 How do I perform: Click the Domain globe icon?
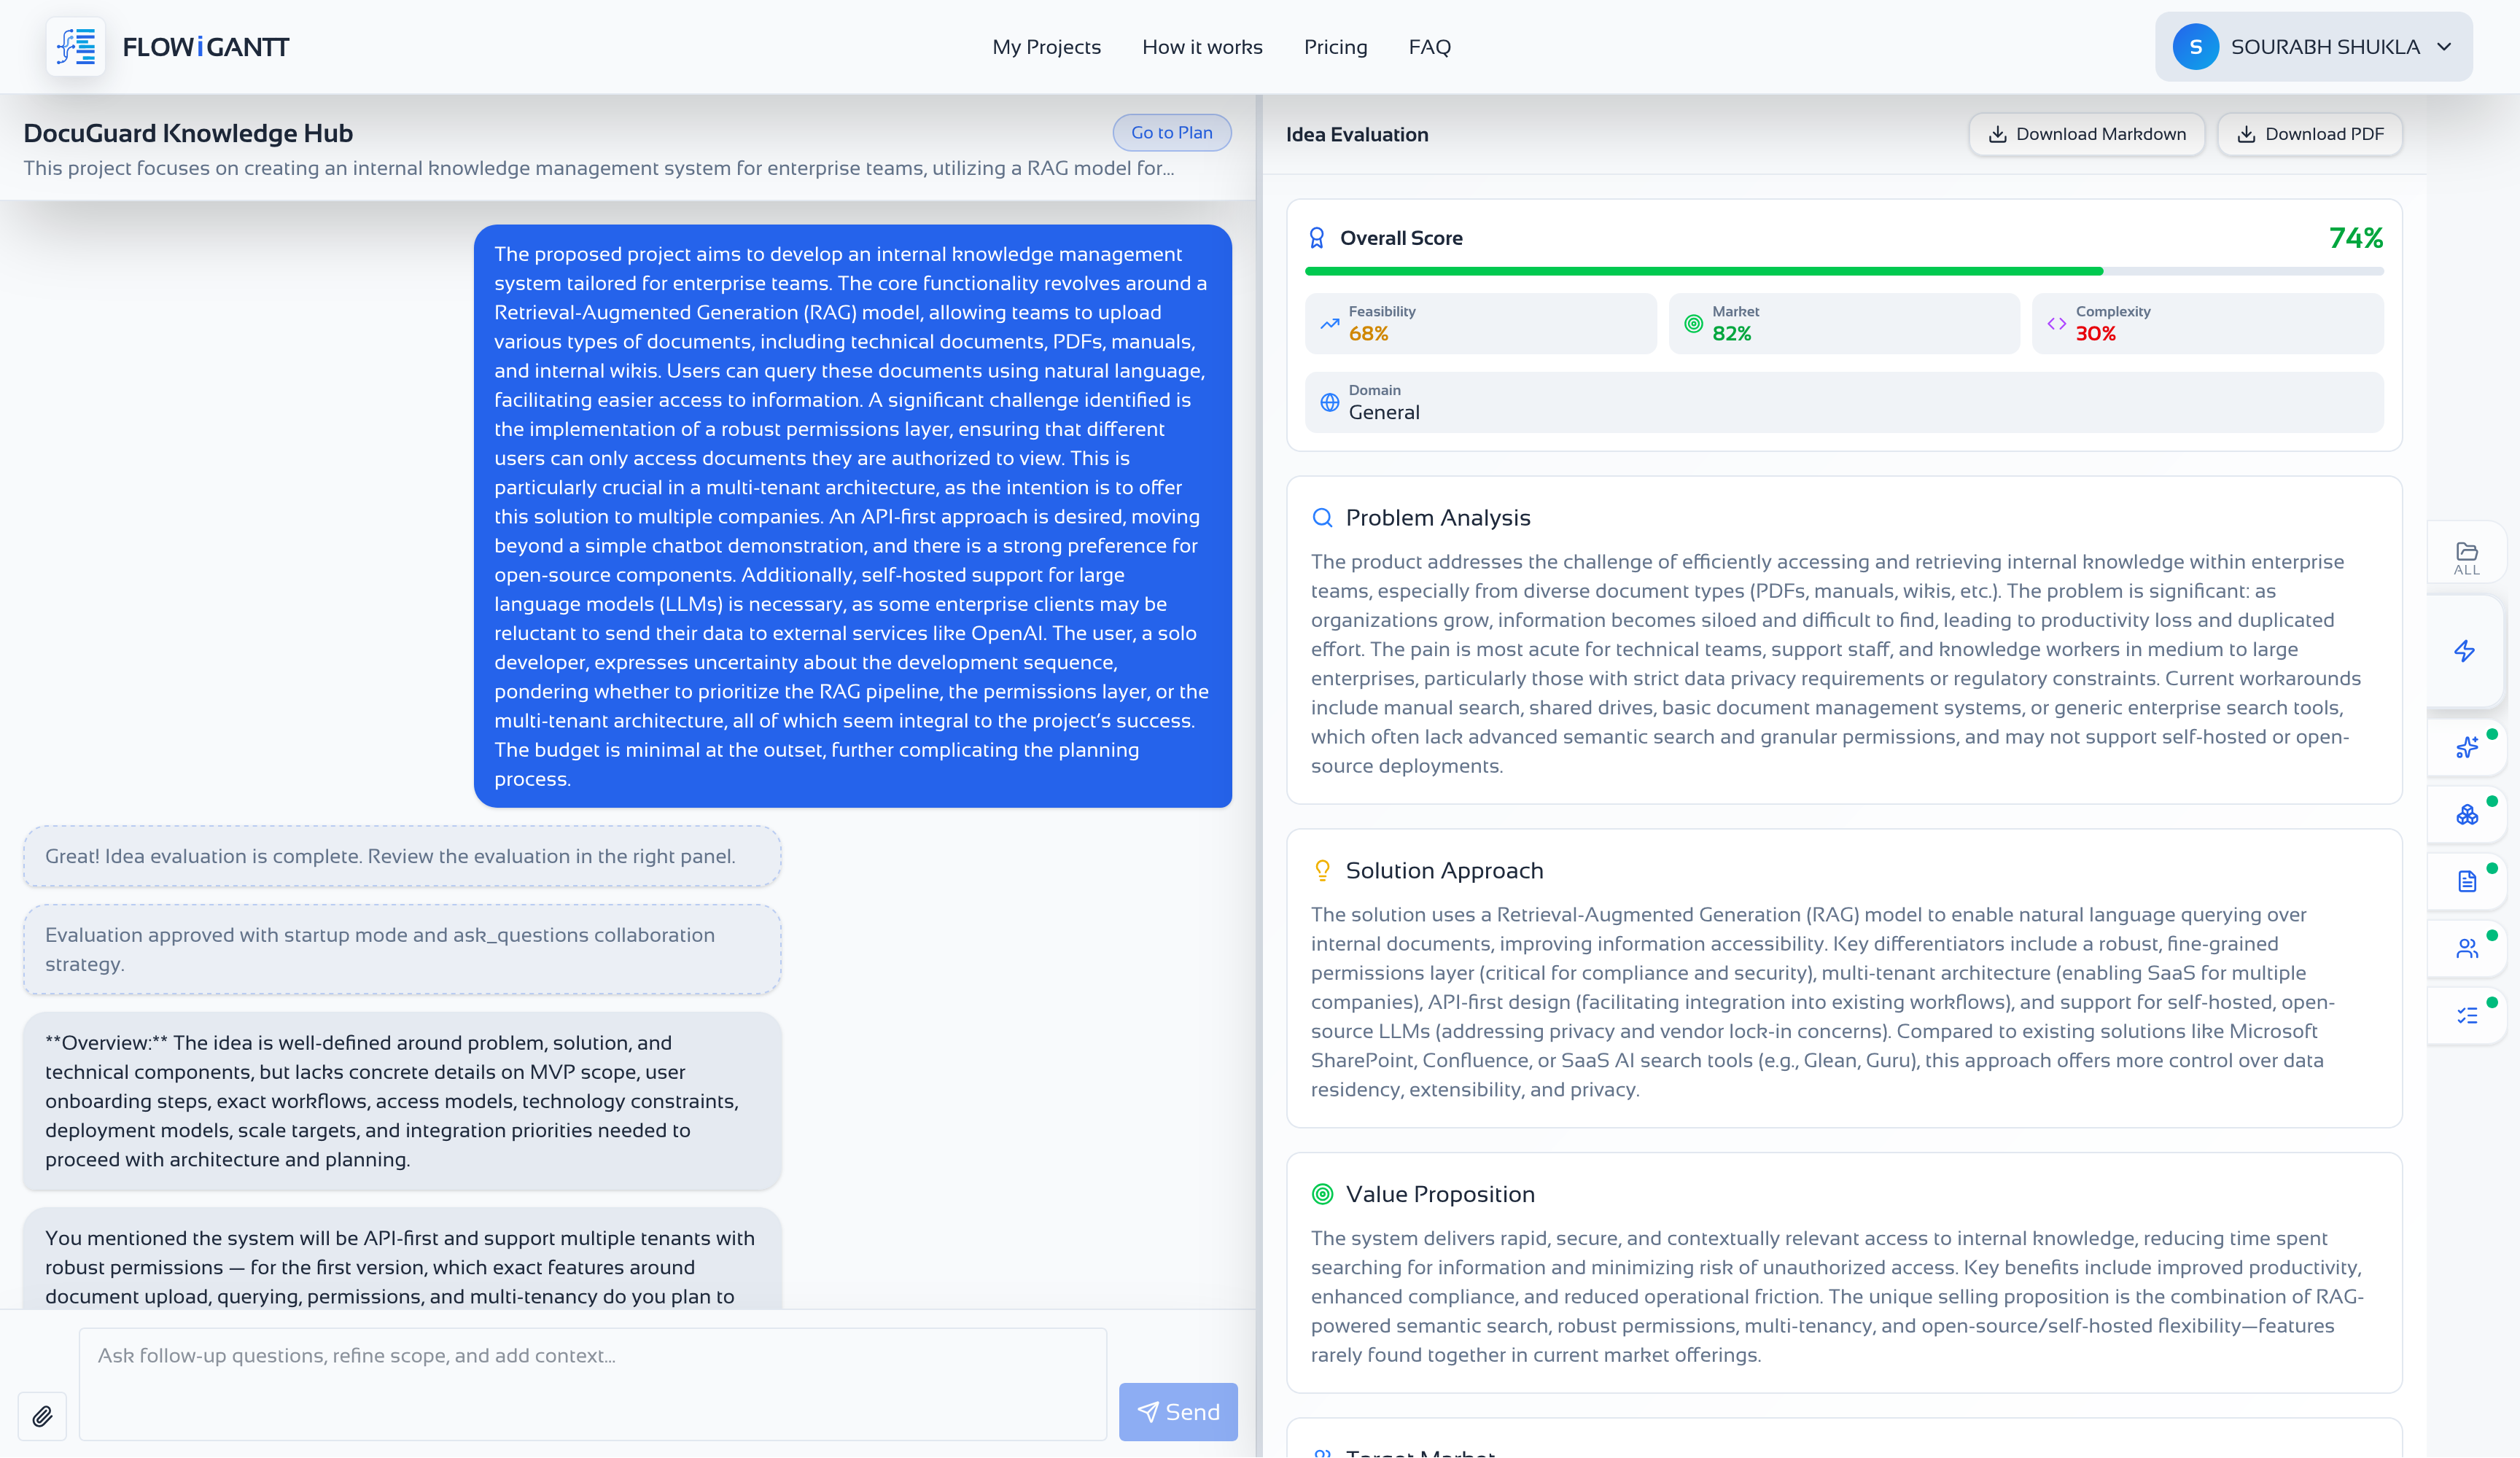1329,402
